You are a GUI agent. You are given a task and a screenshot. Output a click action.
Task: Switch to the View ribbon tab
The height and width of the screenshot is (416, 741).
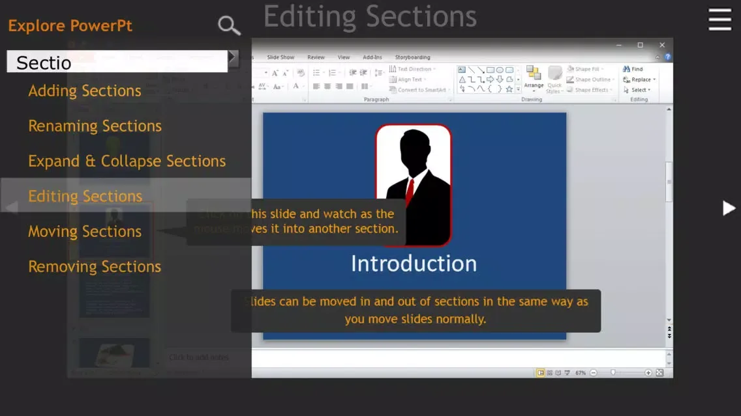344,57
